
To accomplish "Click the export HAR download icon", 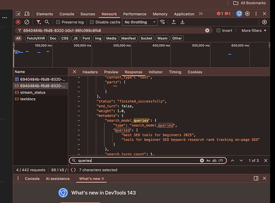I will tap(182, 22).
